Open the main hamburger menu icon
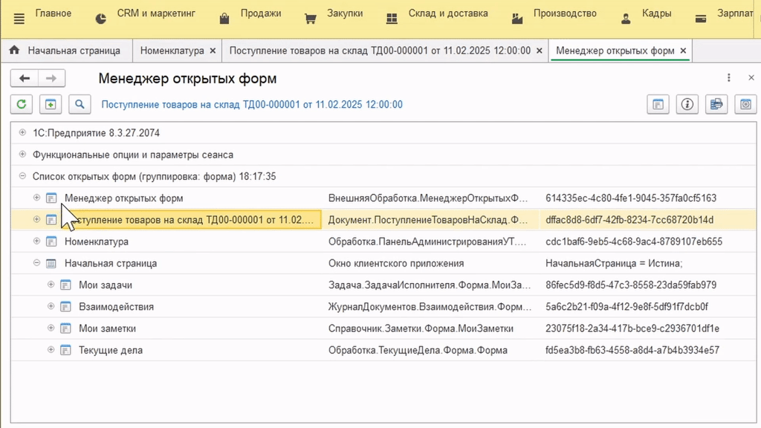Viewport: 761px width, 428px height. point(19,19)
